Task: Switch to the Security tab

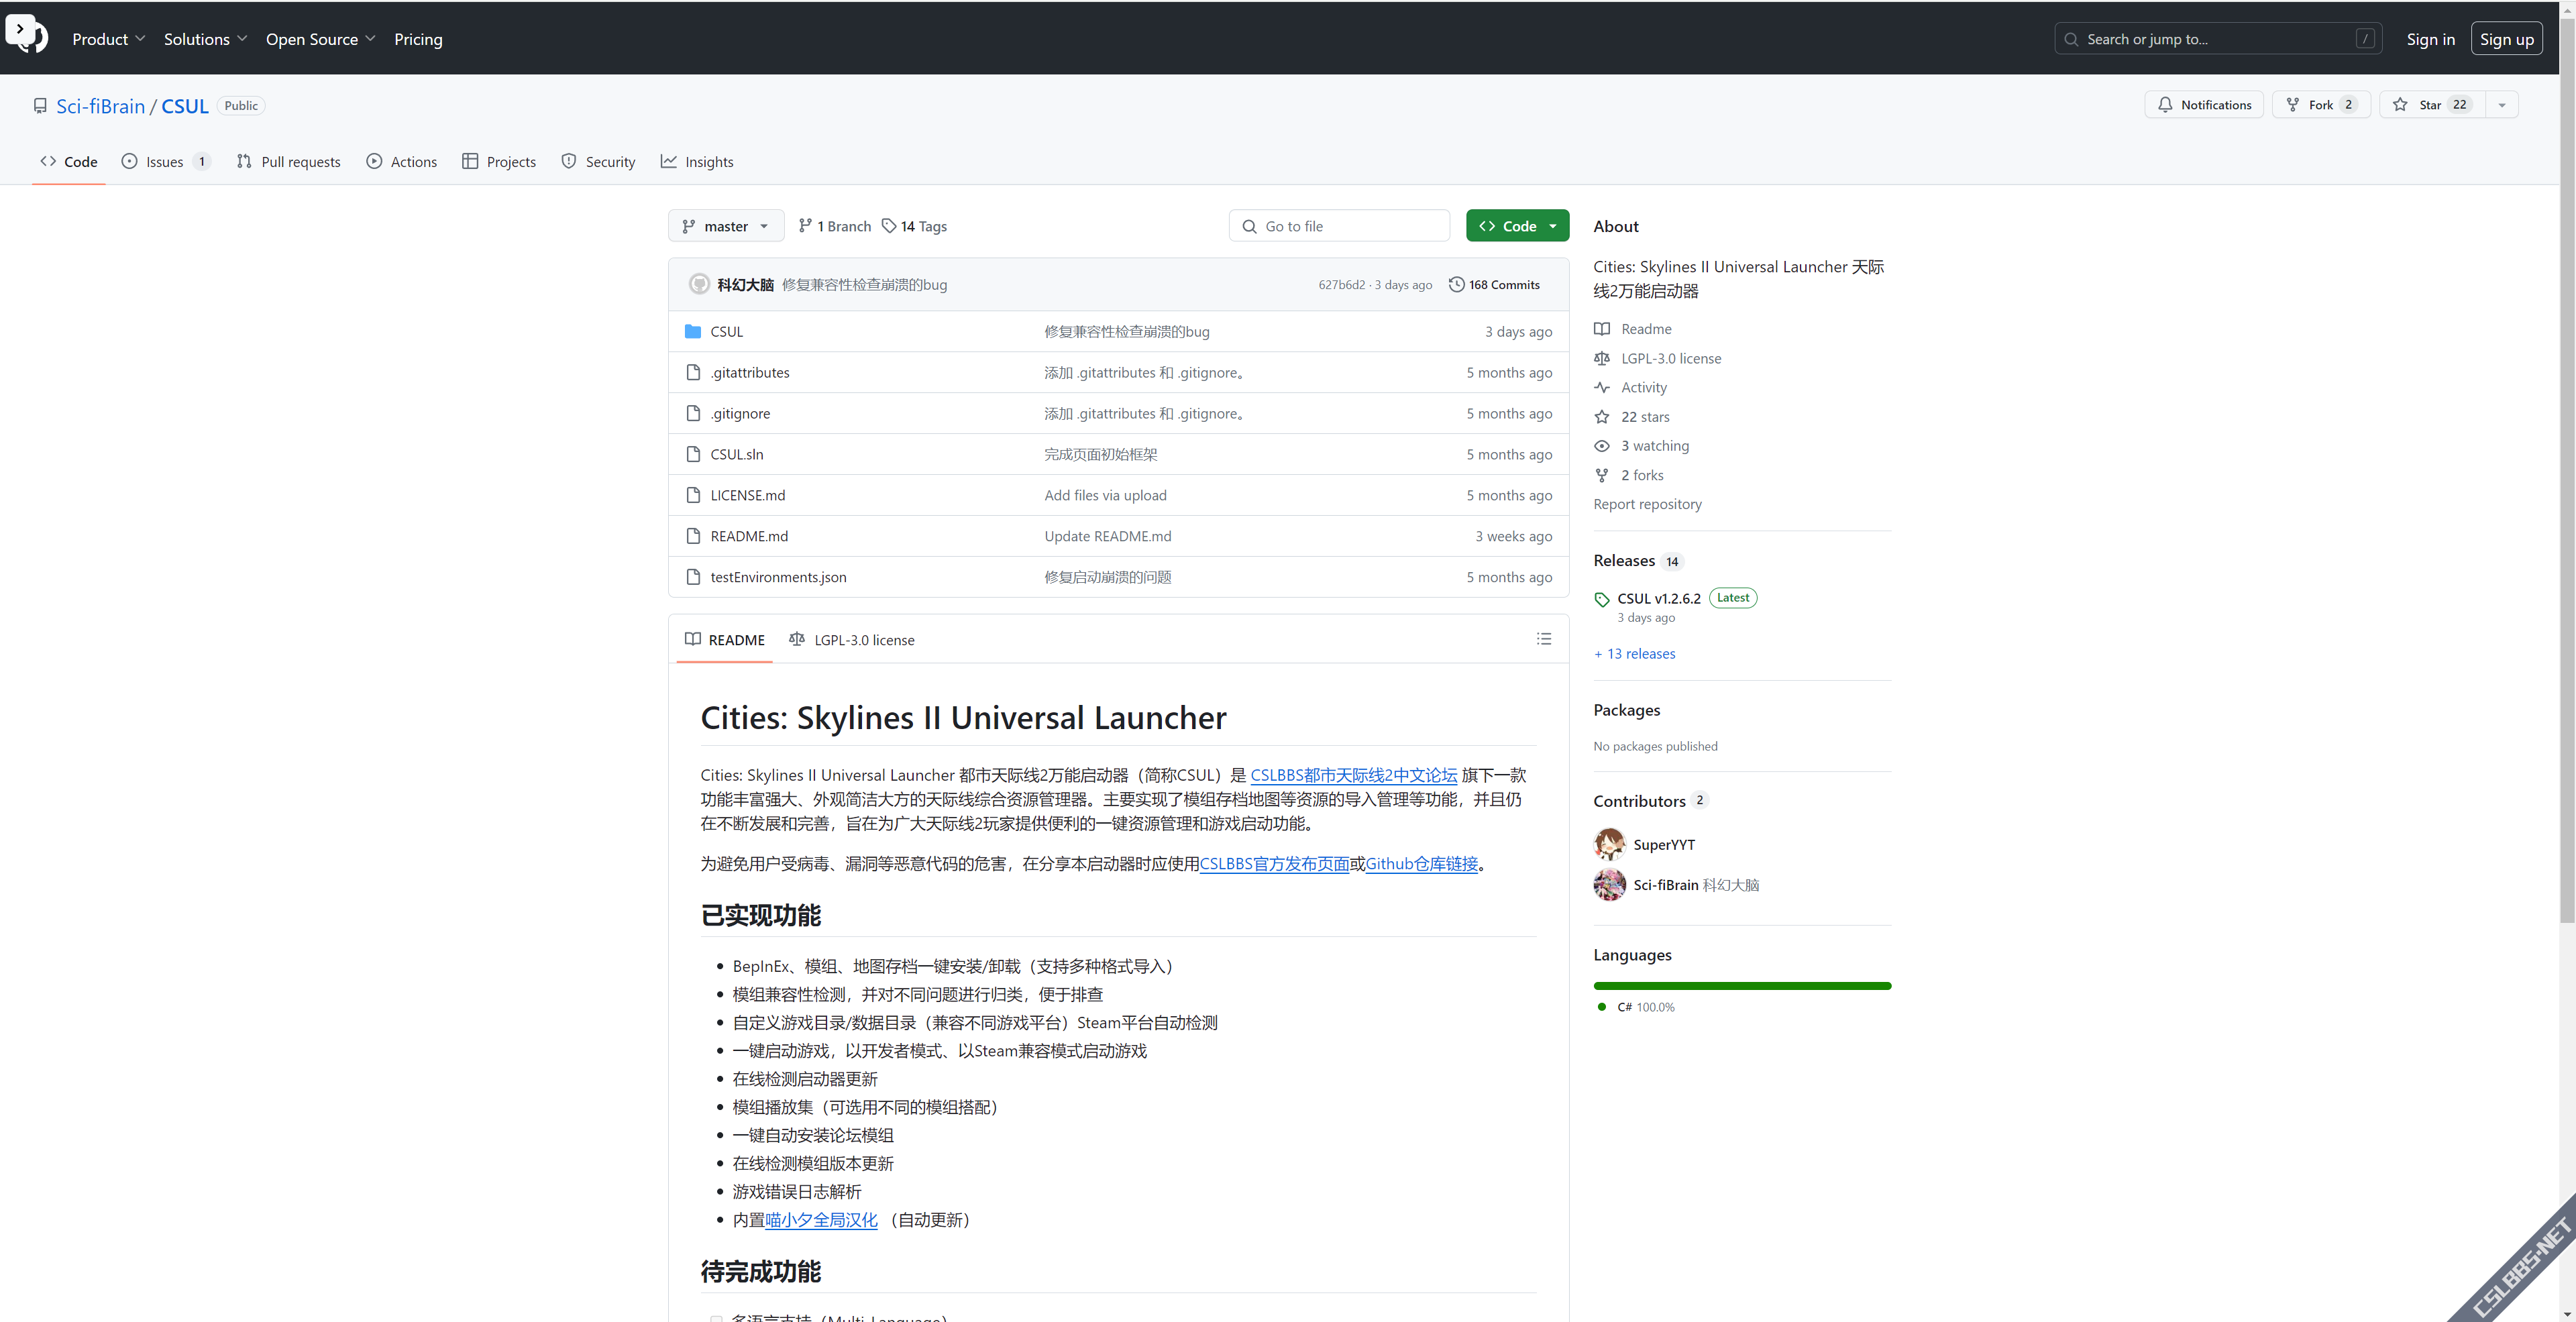Action: tap(598, 162)
